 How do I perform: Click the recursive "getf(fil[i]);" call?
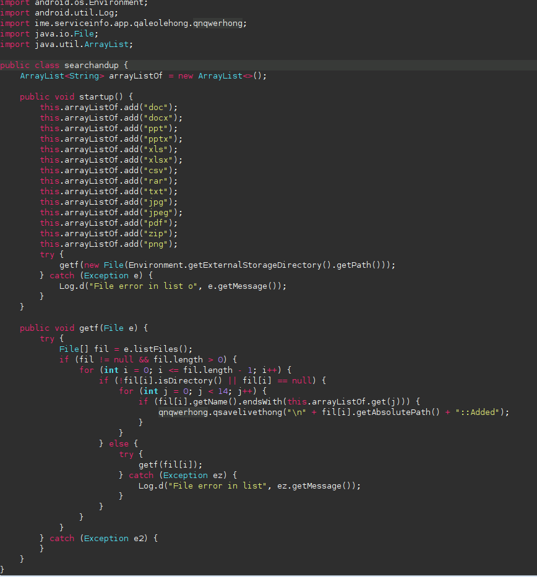click(170, 465)
